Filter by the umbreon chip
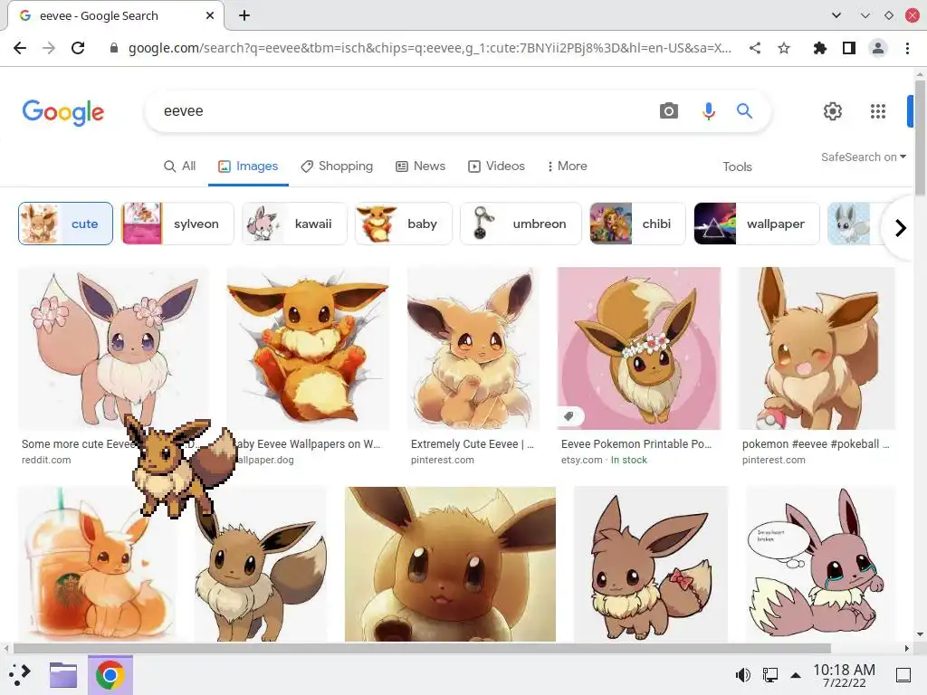Screen dimensions: 927x695 click(x=521, y=224)
